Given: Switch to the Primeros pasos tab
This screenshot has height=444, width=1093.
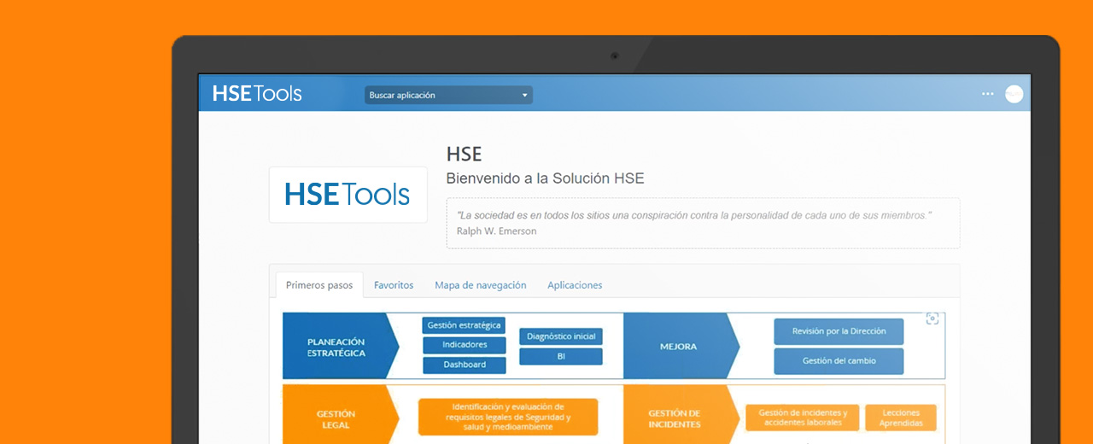Looking at the screenshot, I should click(x=319, y=285).
